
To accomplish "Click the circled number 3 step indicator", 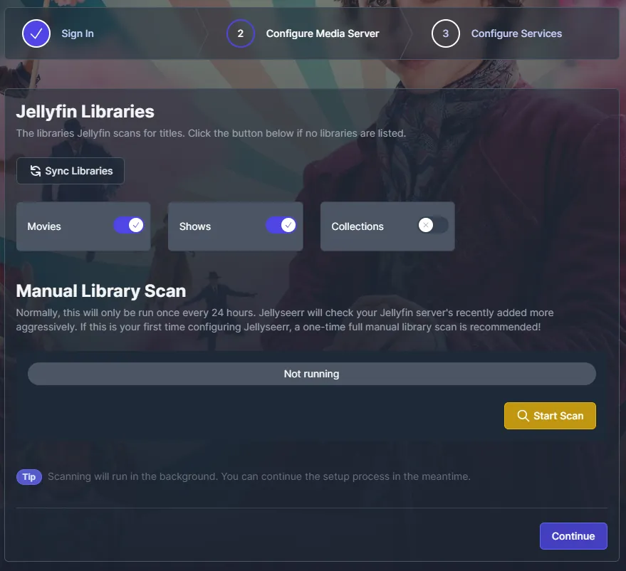I will click(x=446, y=33).
